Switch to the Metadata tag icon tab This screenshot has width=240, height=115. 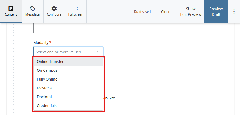pos(32,11)
